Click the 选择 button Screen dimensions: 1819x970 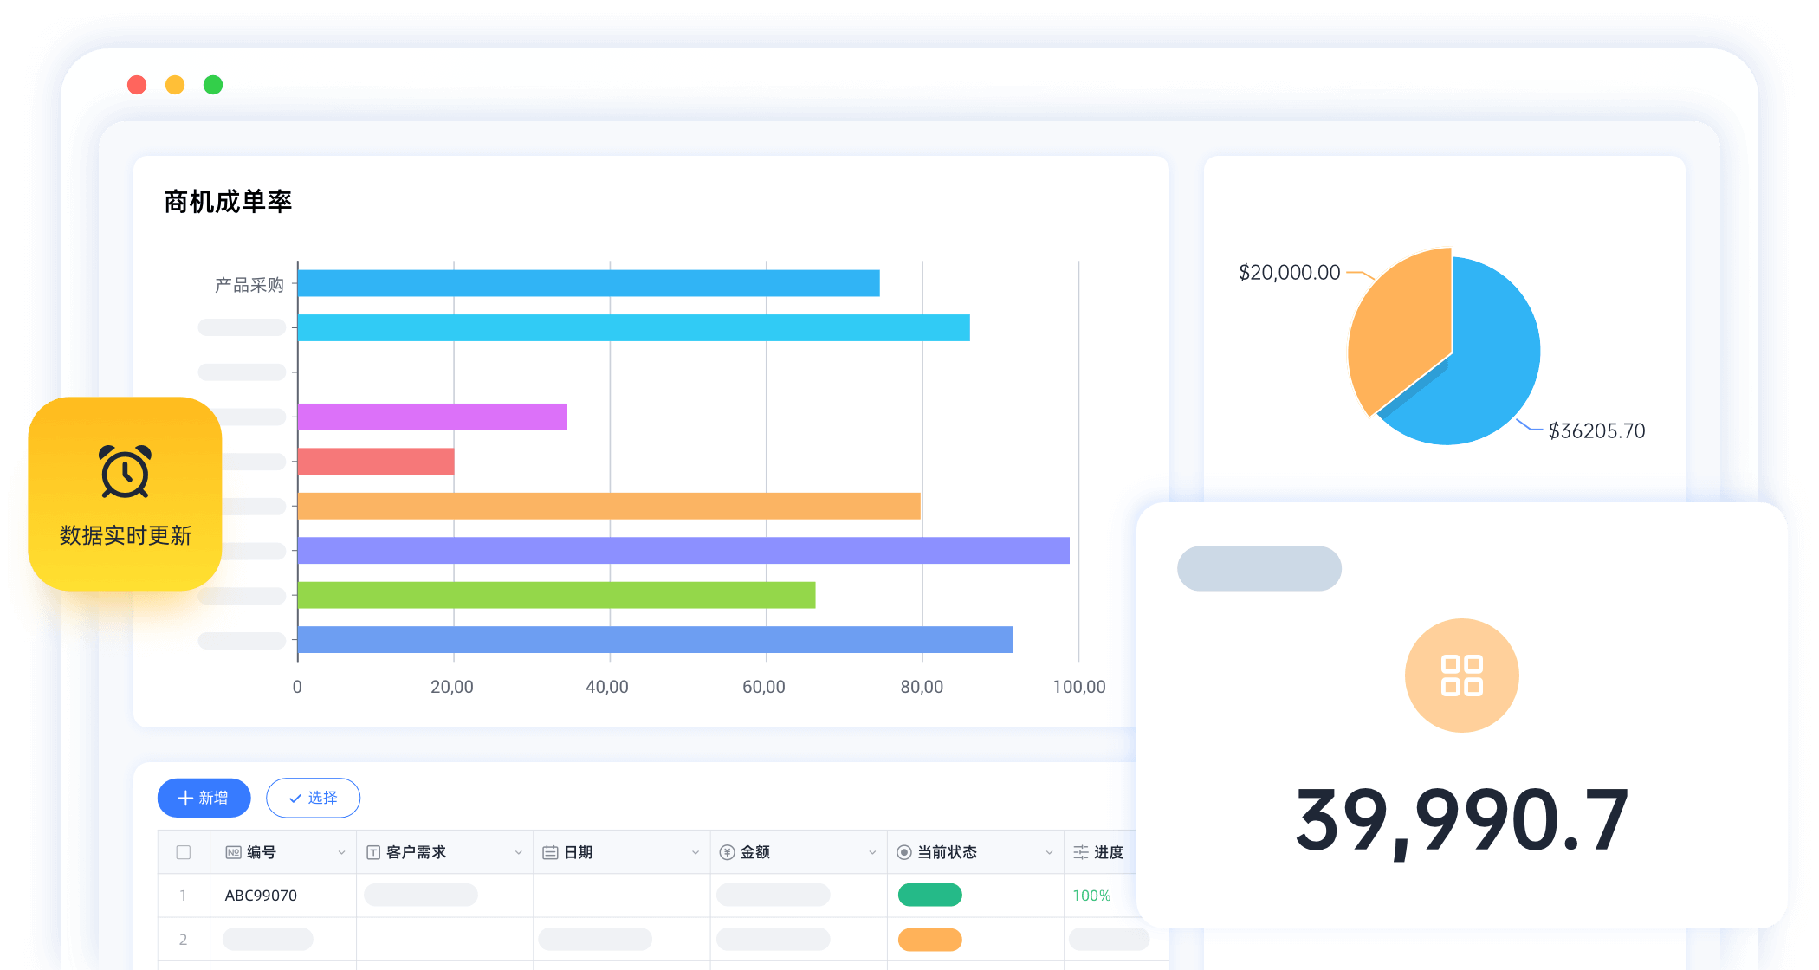[x=313, y=798]
